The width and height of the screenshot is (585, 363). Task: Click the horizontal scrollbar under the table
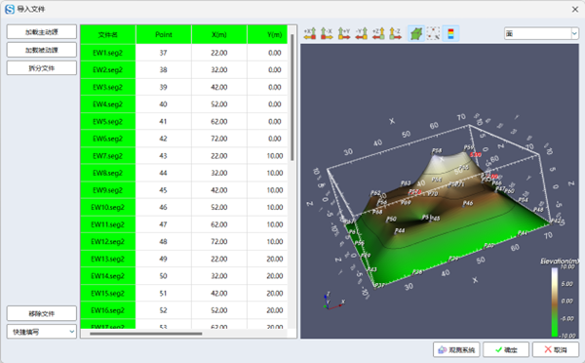(146, 334)
